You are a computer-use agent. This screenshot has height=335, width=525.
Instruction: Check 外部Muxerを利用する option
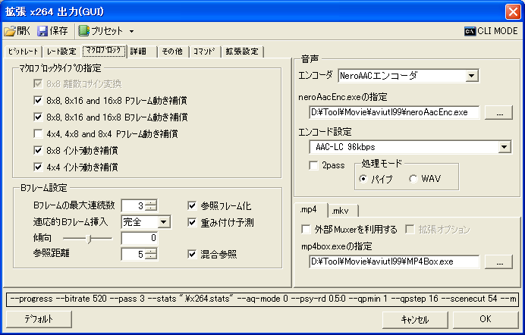[306, 230]
